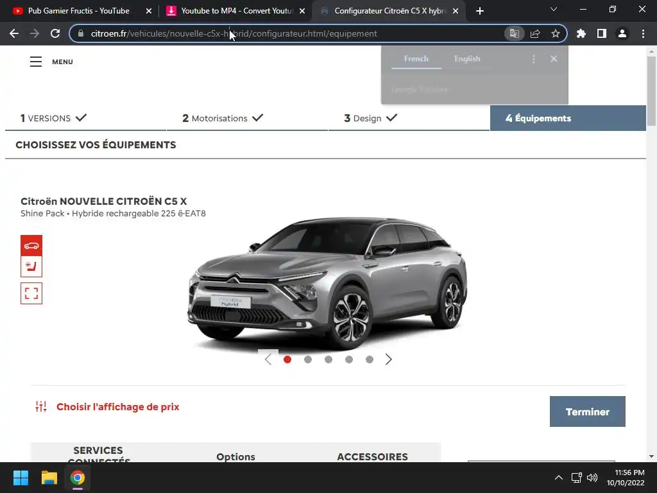Switch translate popup to French
This screenshot has height=493, width=657.
[x=416, y=58]
